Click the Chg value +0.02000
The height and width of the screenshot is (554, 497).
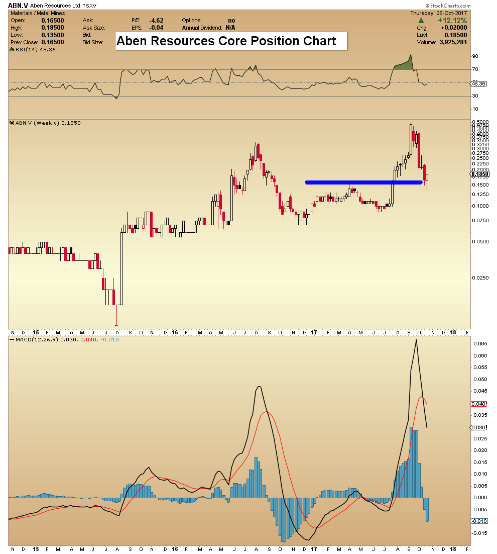pos(454,28)
